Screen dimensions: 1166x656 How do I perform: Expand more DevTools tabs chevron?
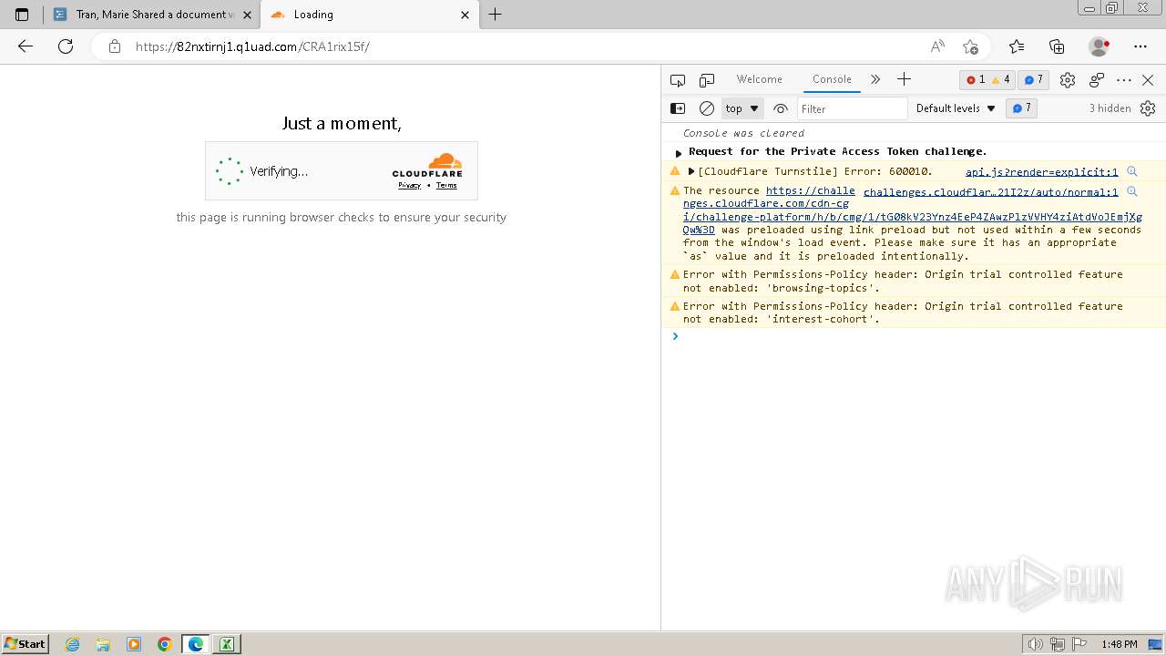[x=875, y=79]
